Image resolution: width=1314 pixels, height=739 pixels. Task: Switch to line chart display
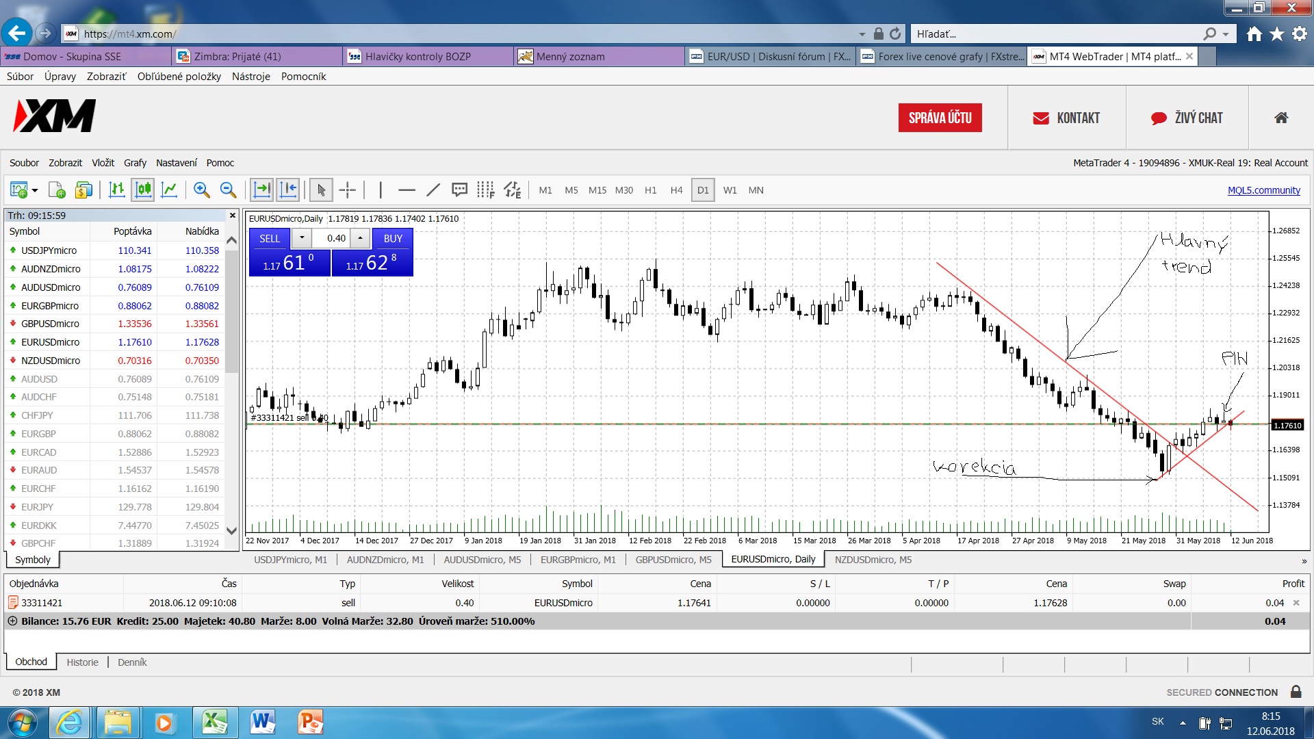(x=169, y=190)
